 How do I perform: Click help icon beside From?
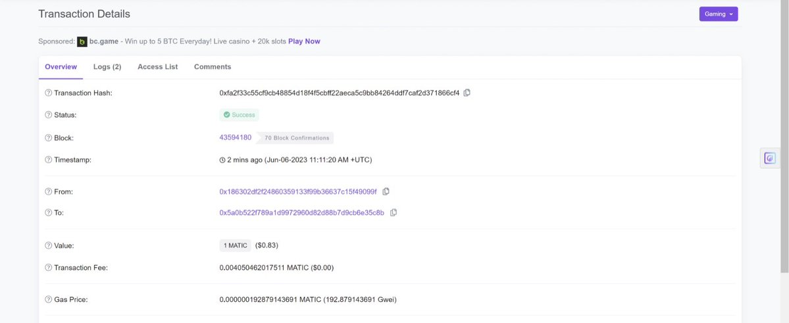tap(48, 191)
